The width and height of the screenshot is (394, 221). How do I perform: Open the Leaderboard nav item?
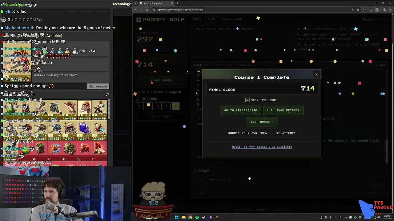pos(231,19)
